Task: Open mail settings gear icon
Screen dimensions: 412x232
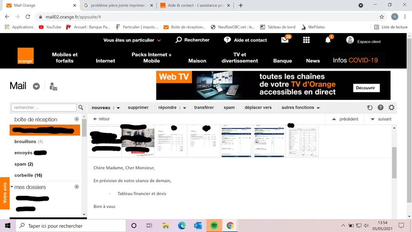Action: [x=391, y=108]
